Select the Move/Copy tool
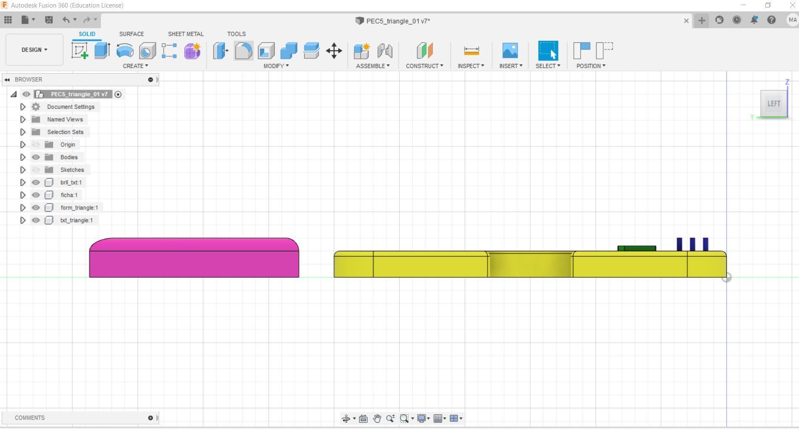The width and height of the screenshot is (799, 429). click(334, 51)
